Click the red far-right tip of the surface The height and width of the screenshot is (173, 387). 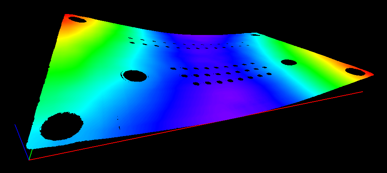[x=371, y=74]
